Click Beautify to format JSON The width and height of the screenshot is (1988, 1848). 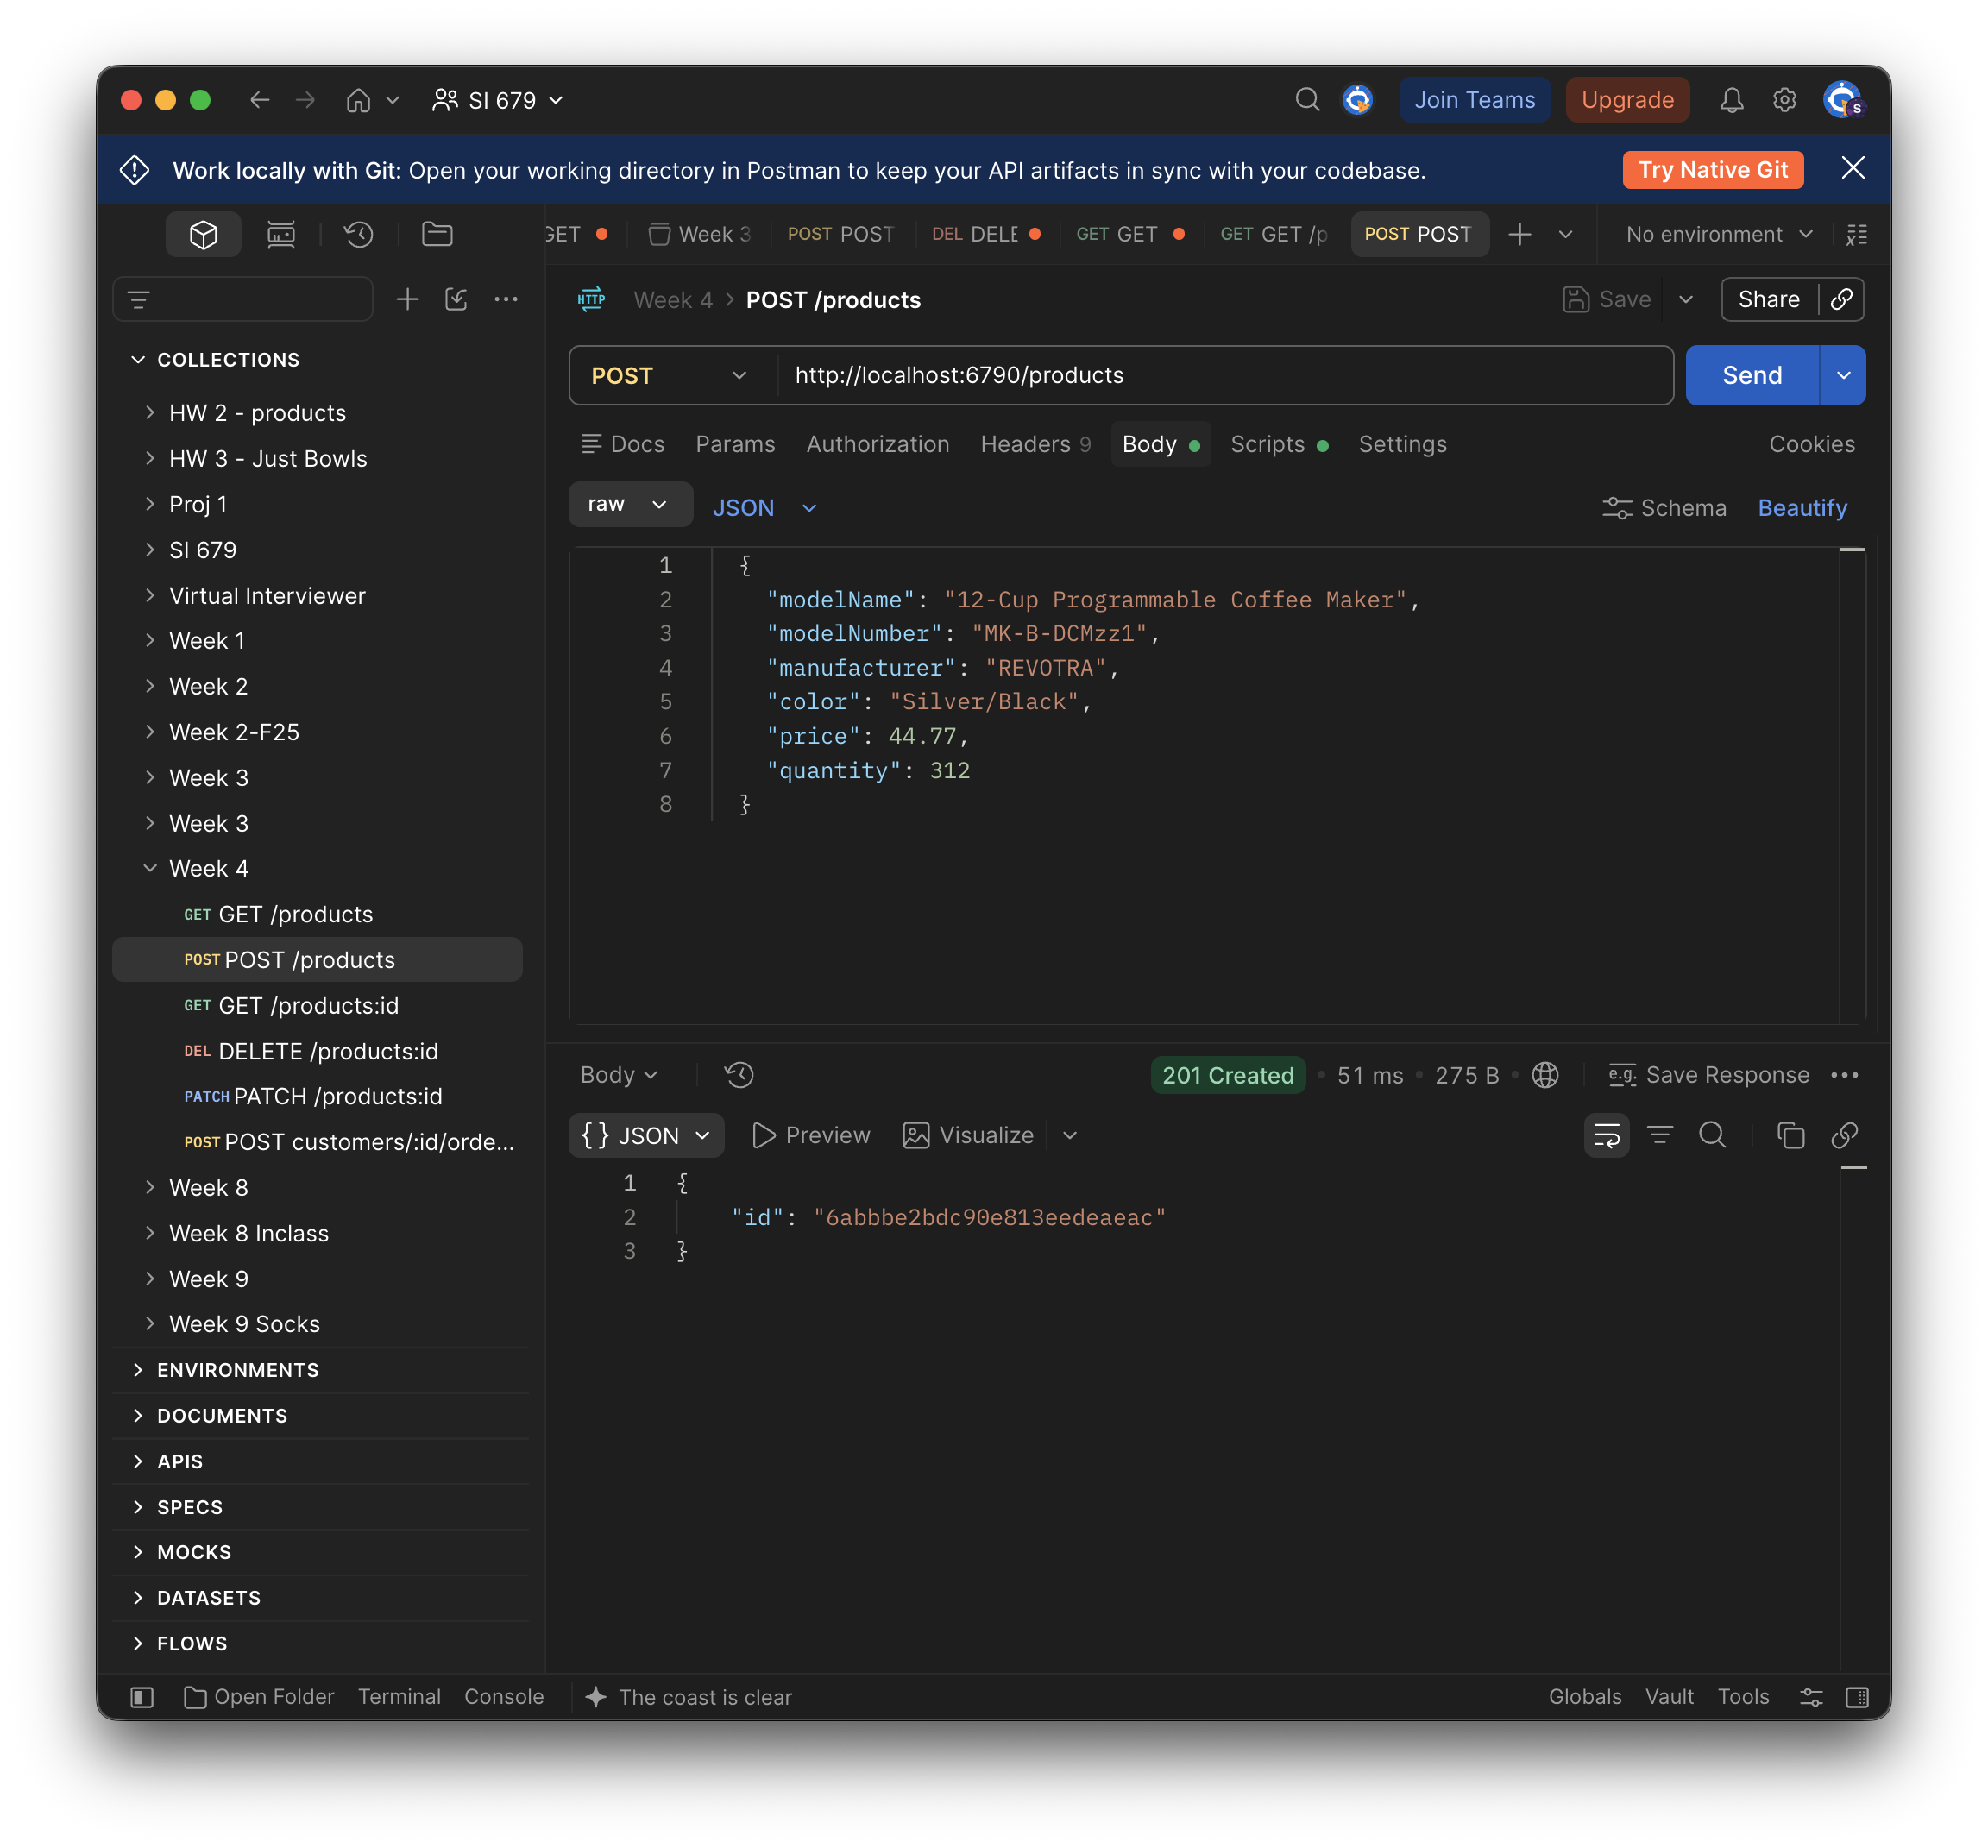coord(1802,508)
